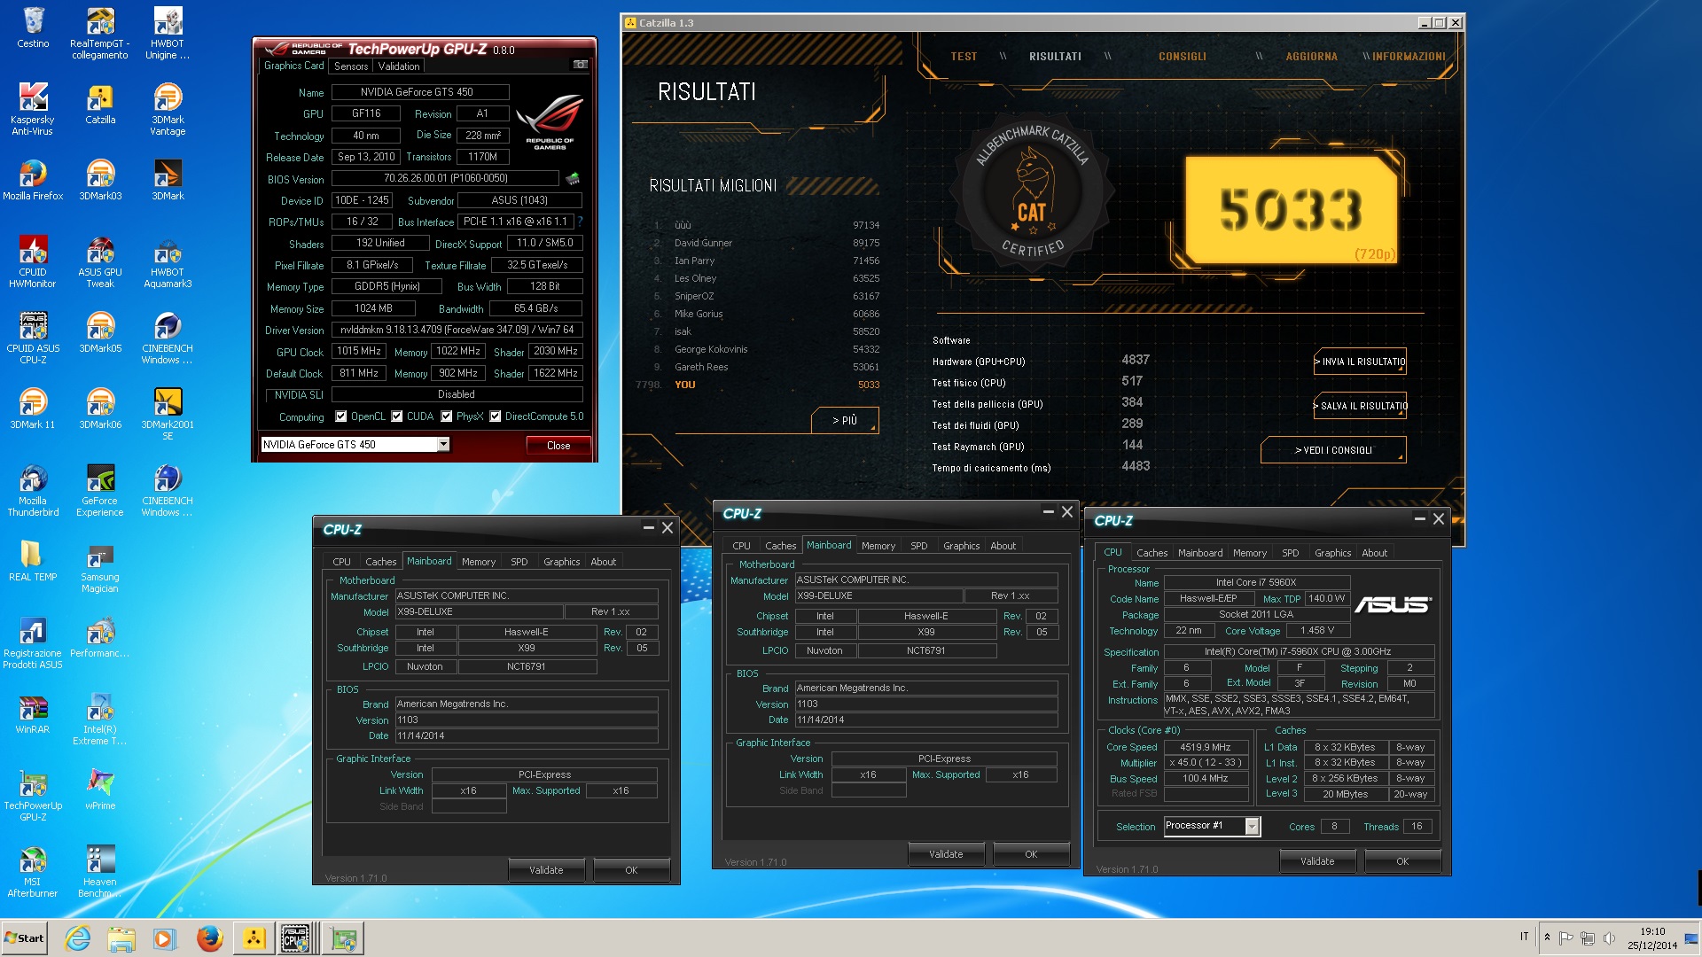Viewport: 1702px width, 957px height.
Task: Click Catzilla taskbar button
Action: [254, 938]
